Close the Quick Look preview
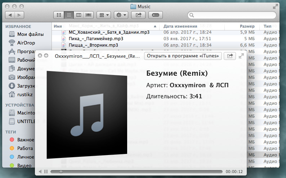This screenshot has width=286, height=178. point(40,56)
